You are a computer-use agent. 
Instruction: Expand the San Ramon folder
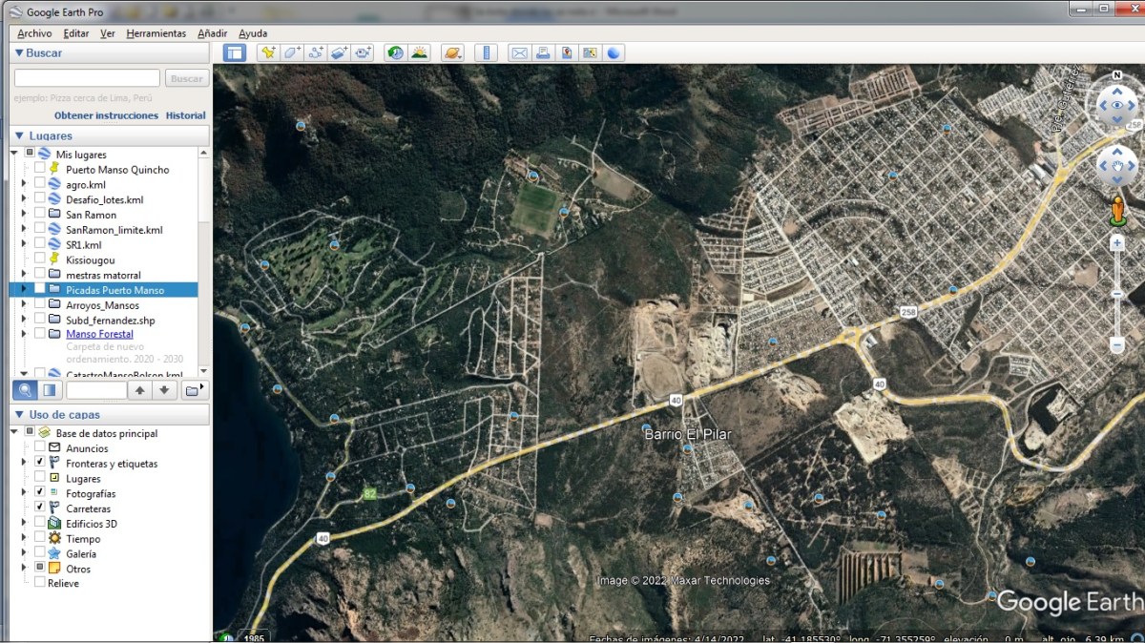point(24,215)
